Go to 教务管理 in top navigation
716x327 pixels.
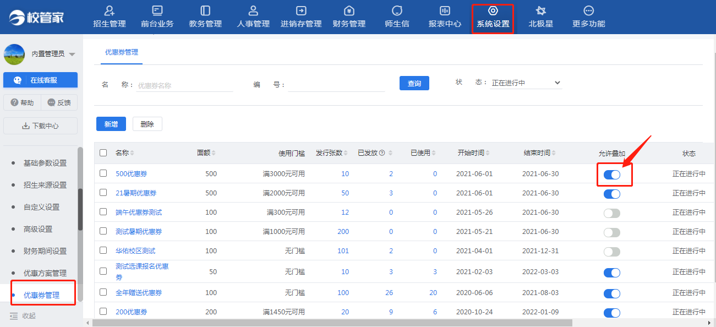(205, 17)
